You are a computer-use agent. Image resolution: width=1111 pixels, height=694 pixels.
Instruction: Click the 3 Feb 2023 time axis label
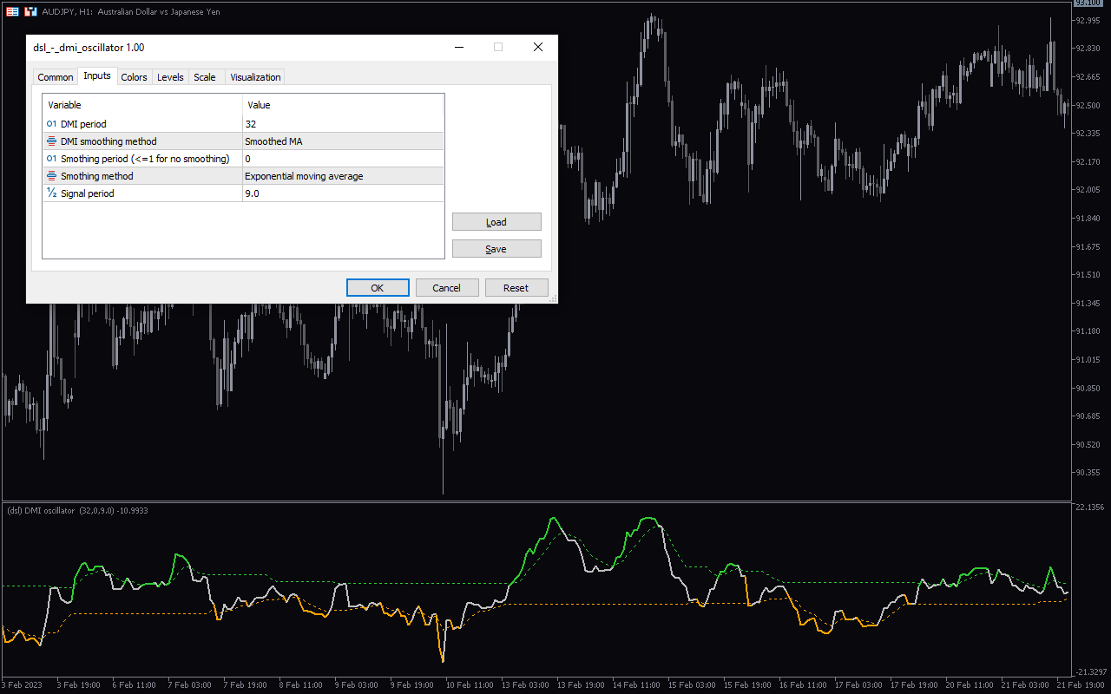pyautogui.click(x=20, y=684)
